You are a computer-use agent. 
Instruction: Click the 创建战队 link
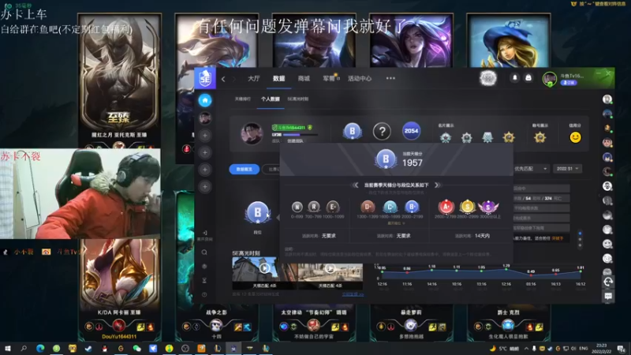295,141
